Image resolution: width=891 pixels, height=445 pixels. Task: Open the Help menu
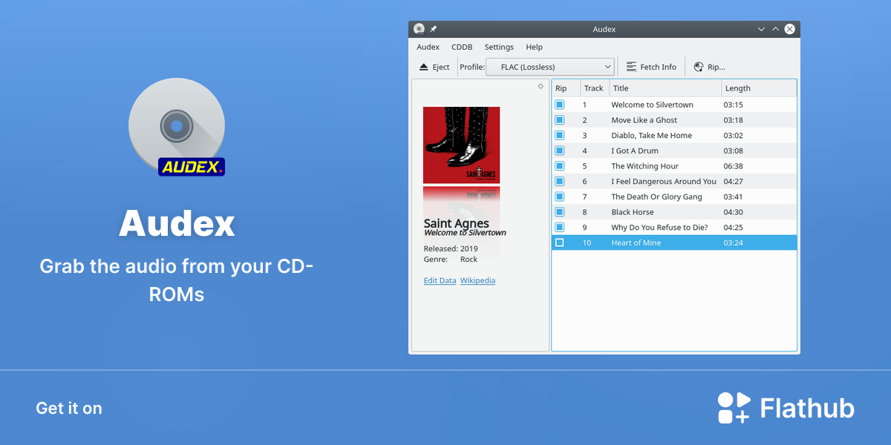point(535,47)
